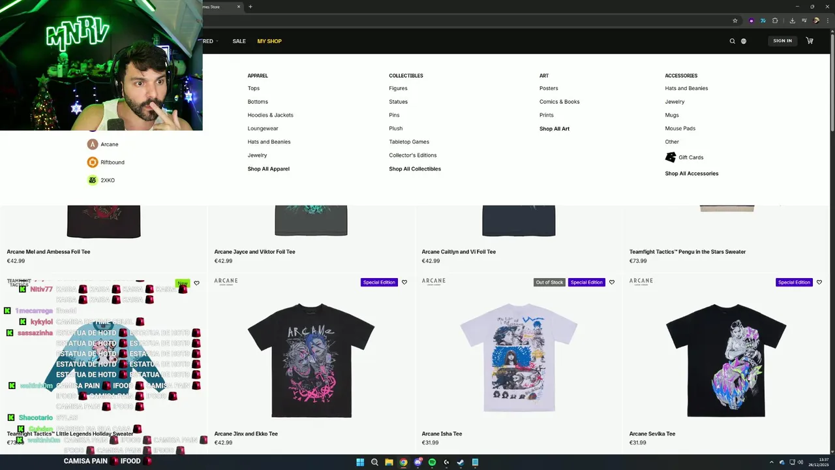Bookmark this page with the star
This screenshot has width=835, height=470.
click(735, 20)
